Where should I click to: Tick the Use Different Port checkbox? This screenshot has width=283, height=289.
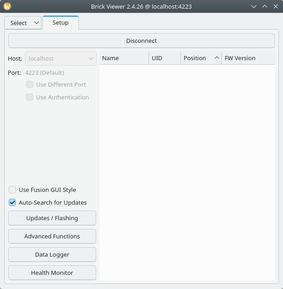(x=30, y=84)
